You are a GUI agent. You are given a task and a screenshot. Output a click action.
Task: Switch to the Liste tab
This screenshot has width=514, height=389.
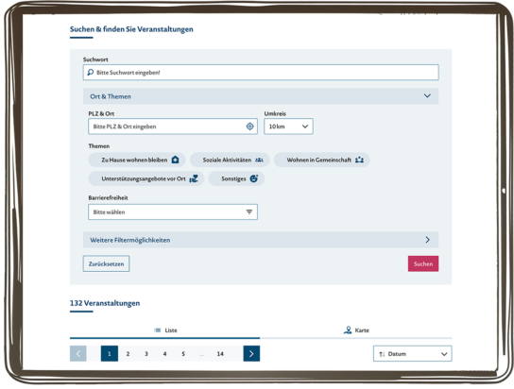pos(165,330)
